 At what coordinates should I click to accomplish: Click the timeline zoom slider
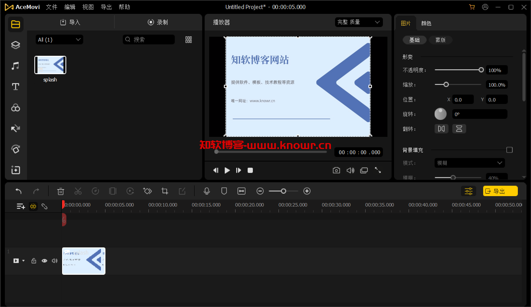[x=283, y=191]
